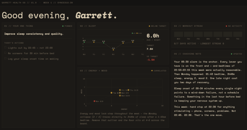Select the red Mon point in scatter plot
The image size is (247, 130).
(x=94, y=101)
